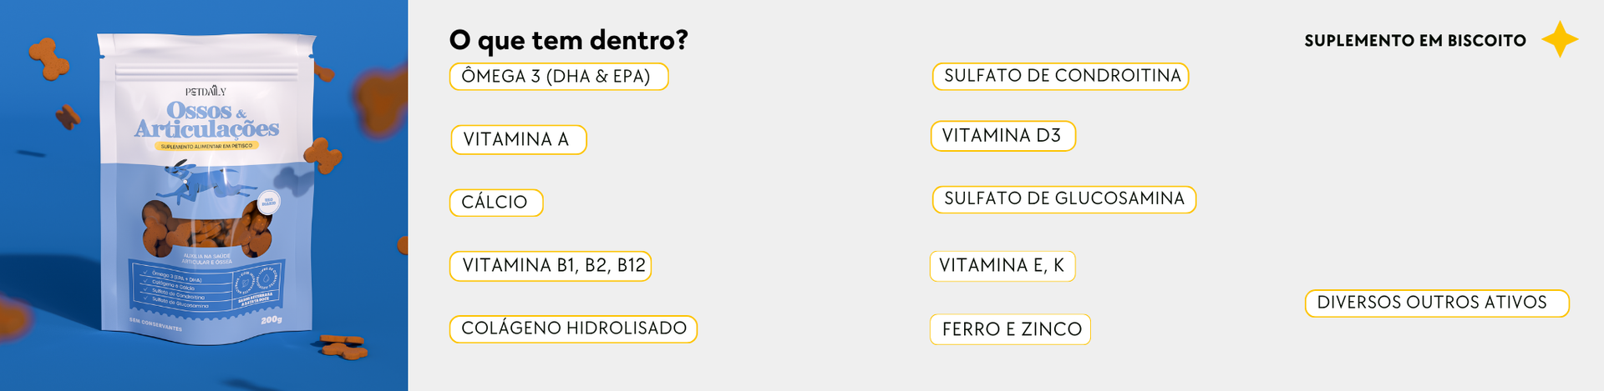Click the PetDaily logo on the package

pyautogui.click(x=206, y=91)
